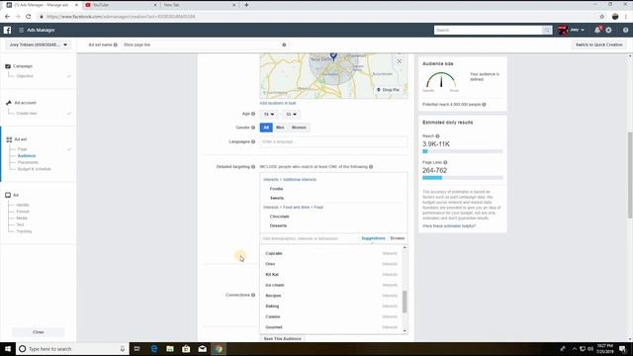Click the Ad set section icon
The height and width of the screenshot is (356, 633).
9,139
